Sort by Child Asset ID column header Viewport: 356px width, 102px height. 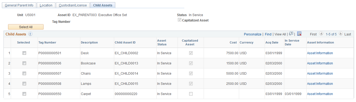click(x=125, y=42)
